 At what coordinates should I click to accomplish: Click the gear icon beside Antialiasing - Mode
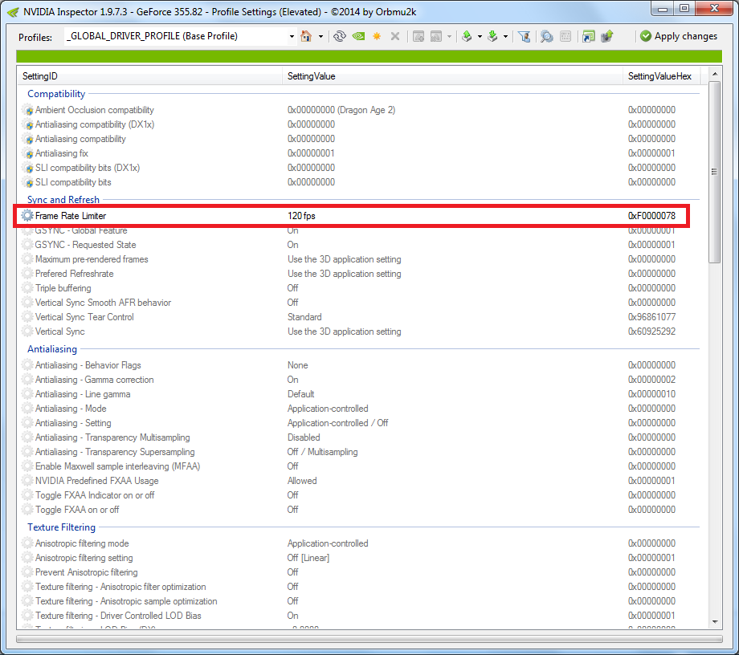(28, 409)
